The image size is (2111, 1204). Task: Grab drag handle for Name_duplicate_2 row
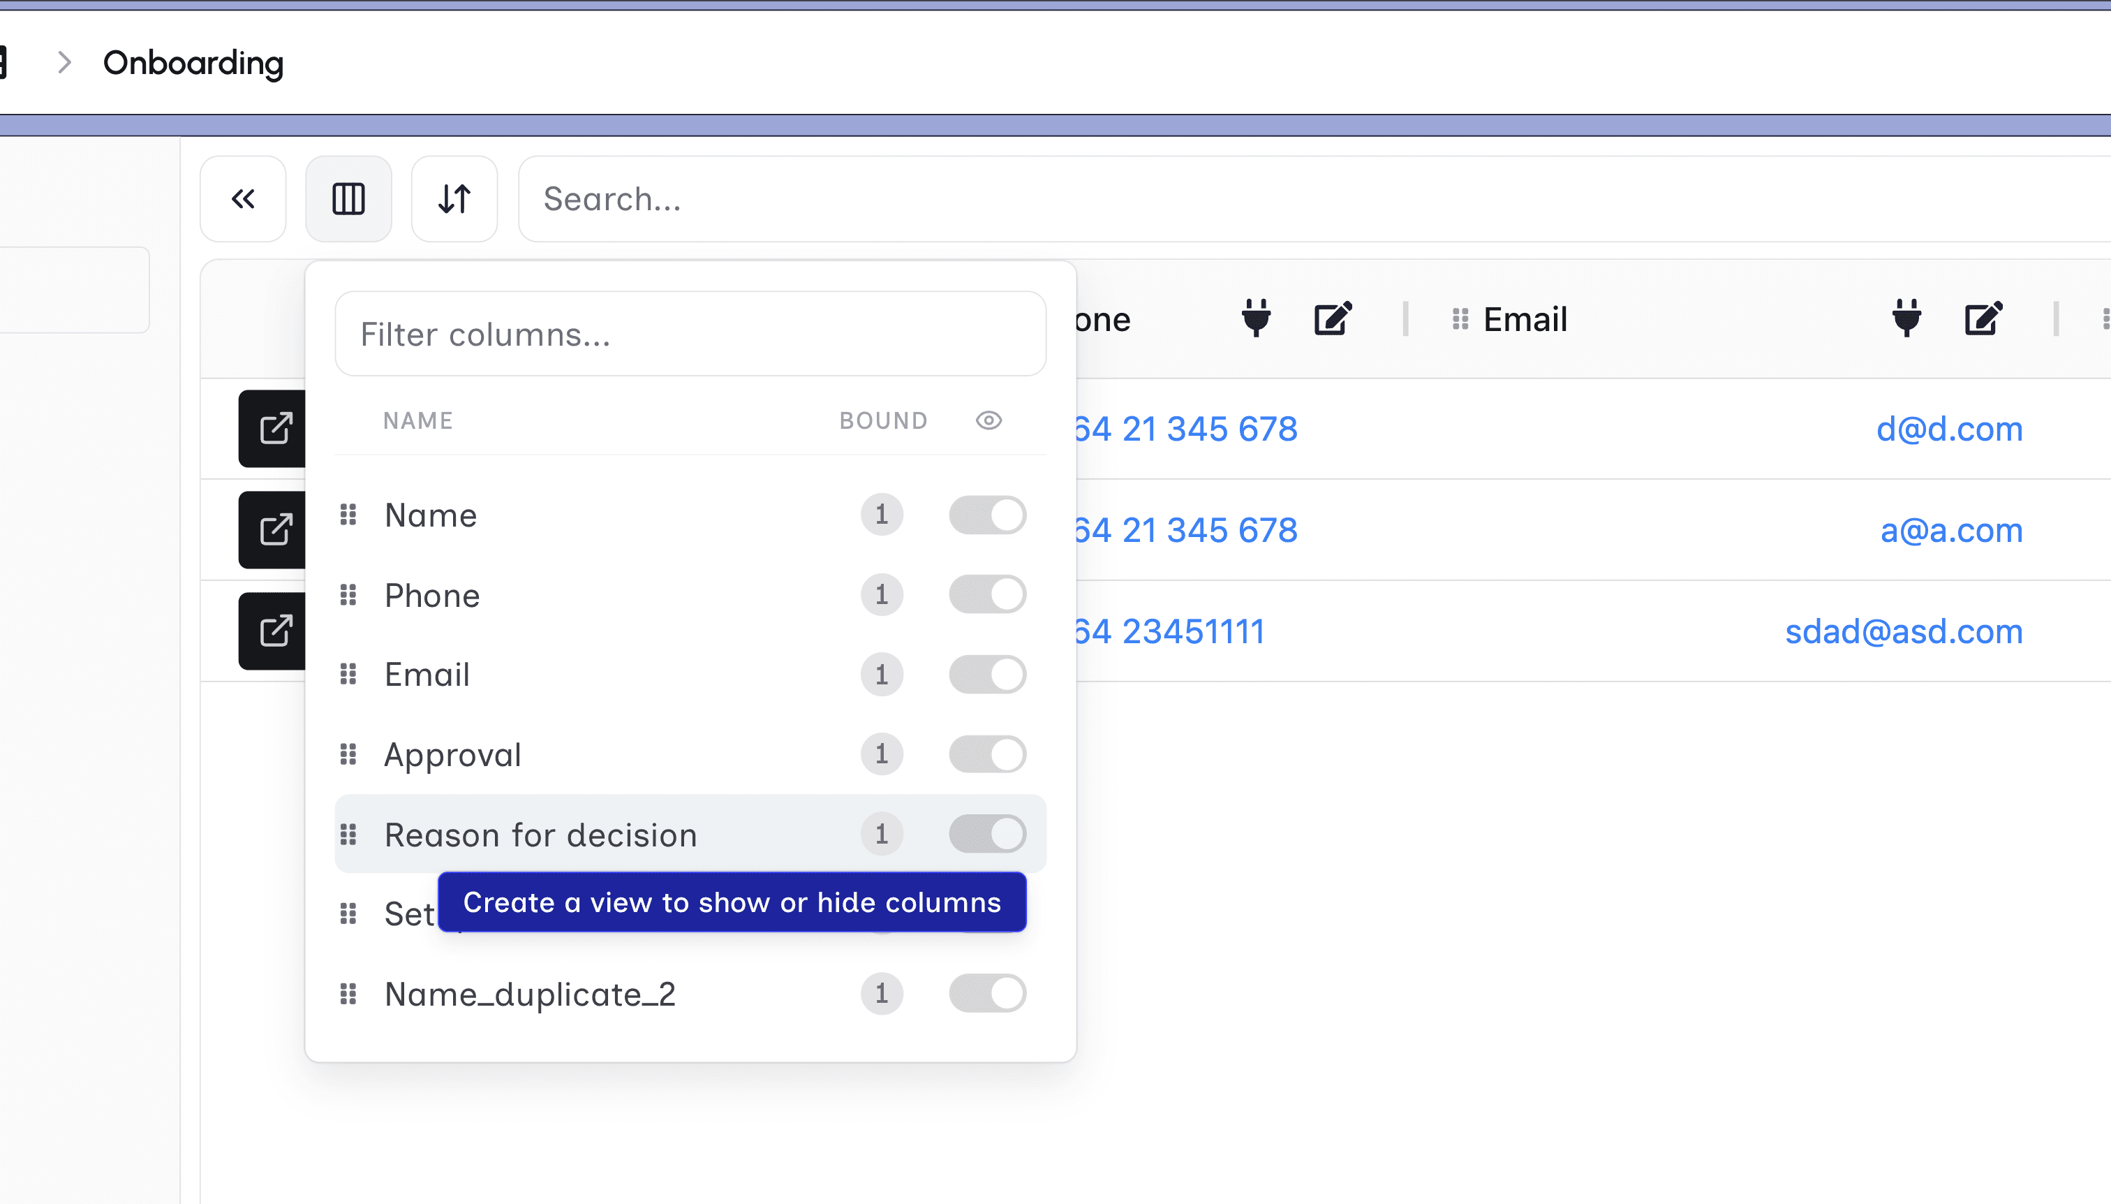349,994
